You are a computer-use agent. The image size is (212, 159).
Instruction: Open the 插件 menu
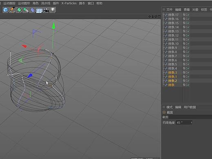coord(56,3)
